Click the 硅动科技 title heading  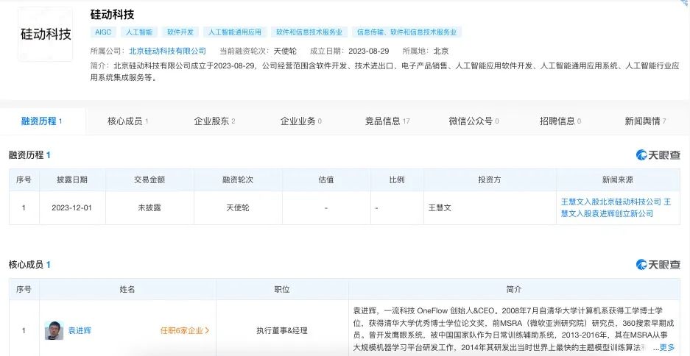click(x=112, y=15)
